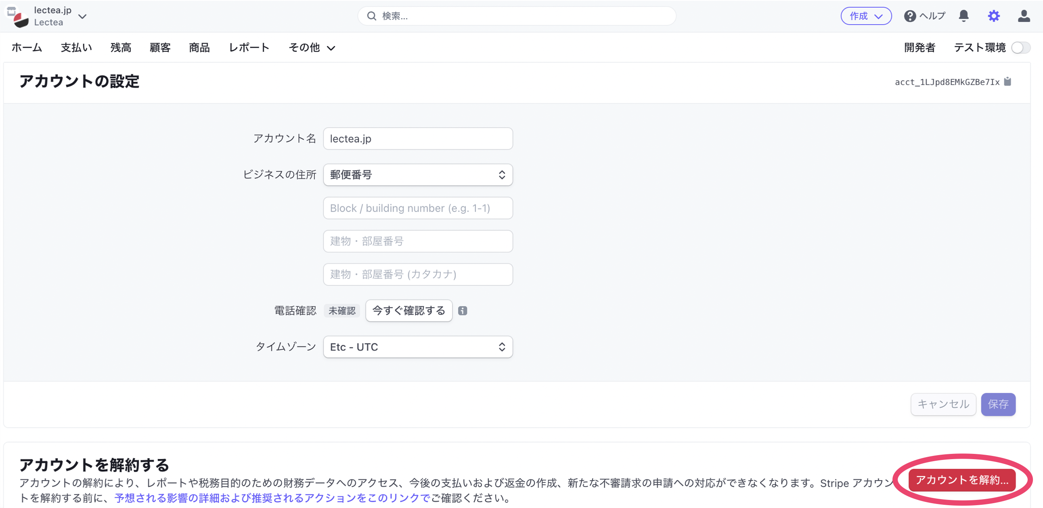Copy account ID with clipboard icon

(1008, 82)
